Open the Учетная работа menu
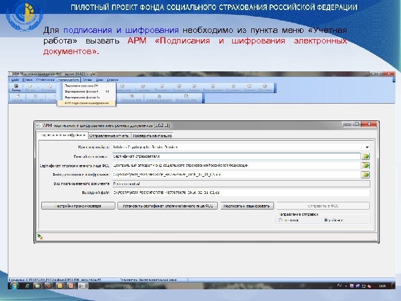401x301 pixels. (69, 80)
